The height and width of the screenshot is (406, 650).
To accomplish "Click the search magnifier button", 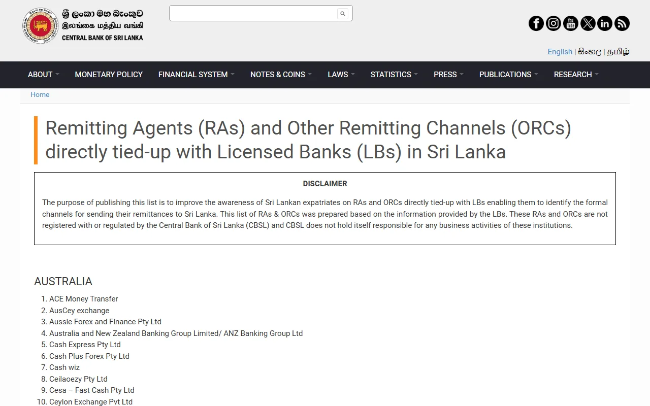I will pyautogui.click(x=343, y=14).
